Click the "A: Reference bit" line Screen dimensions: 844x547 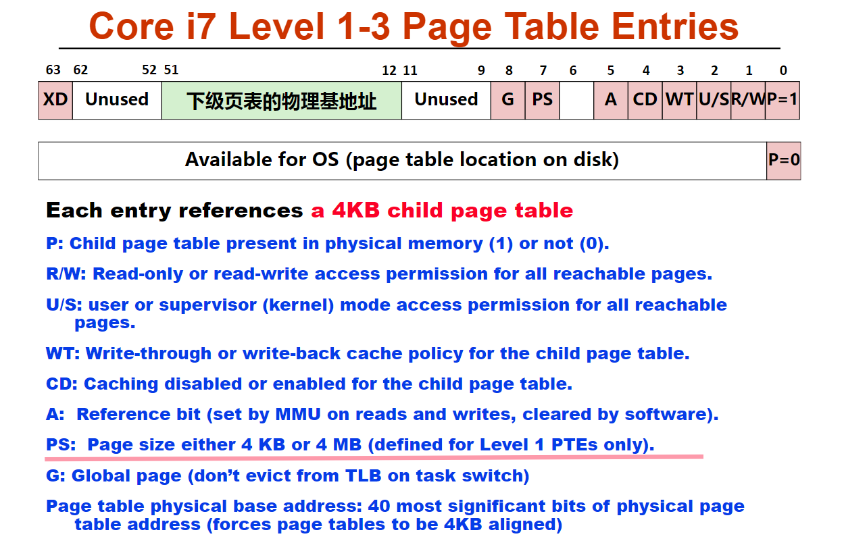click(x=382, y=415)
